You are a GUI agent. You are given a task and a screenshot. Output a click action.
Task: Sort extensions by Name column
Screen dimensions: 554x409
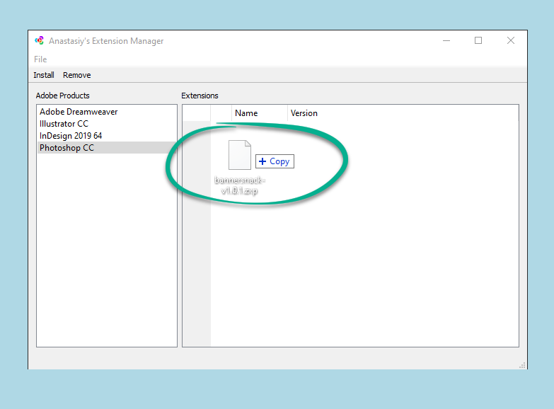260,113
